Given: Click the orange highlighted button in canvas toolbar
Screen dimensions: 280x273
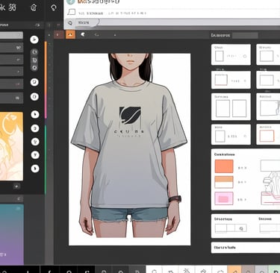Looking at the screenshot, I should click(x=70, y=34).
